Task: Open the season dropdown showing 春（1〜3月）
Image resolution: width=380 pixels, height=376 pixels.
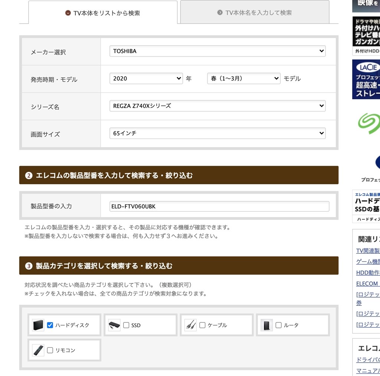Action: [244, 78]
